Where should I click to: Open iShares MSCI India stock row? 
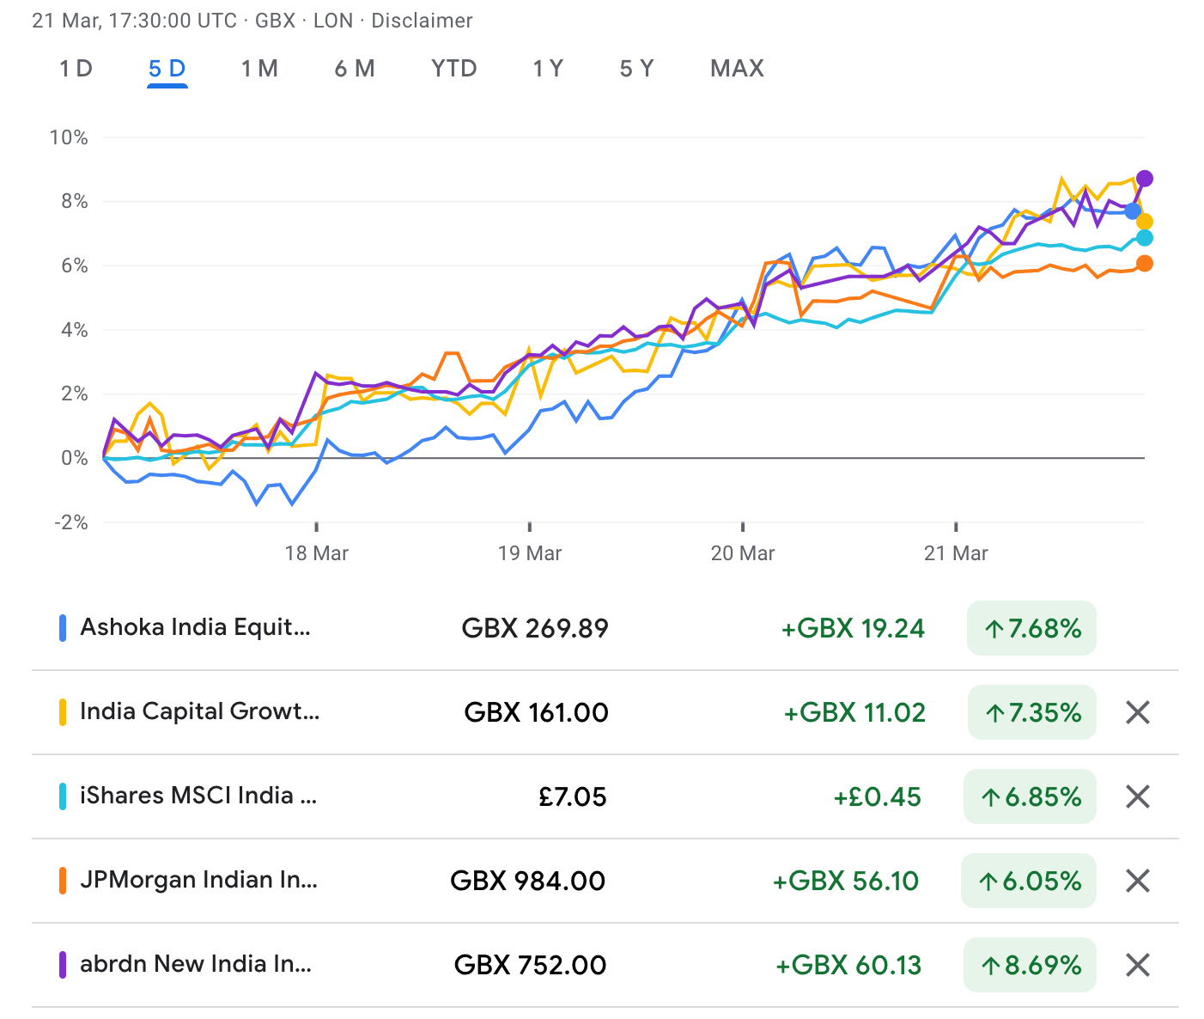click(605, 796)
